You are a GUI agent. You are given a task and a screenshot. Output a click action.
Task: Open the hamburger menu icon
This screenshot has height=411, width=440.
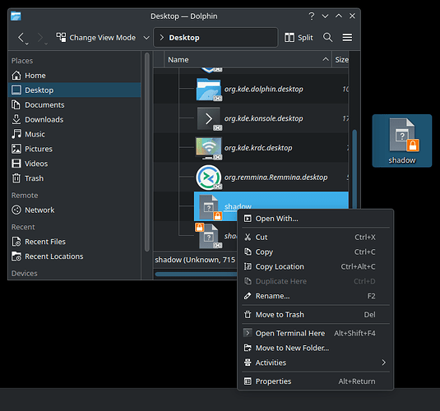click(347, 37)
